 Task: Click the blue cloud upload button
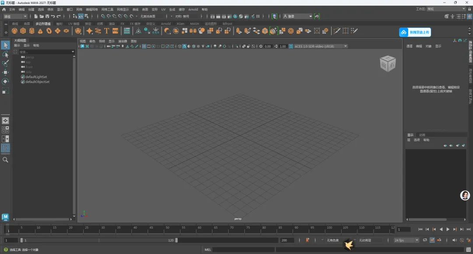[x=415, y=32]
